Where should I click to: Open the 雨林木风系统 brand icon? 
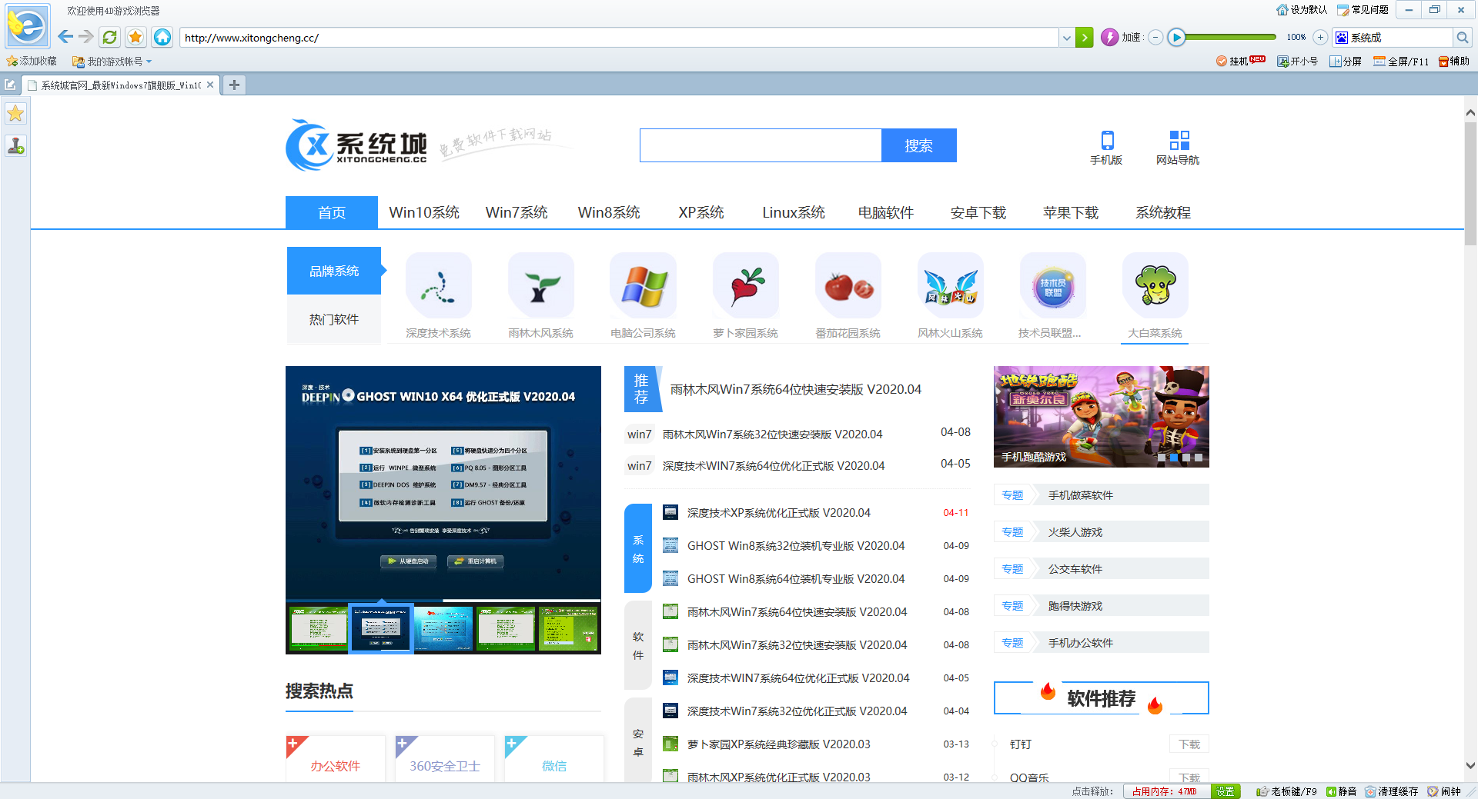point(540,285)
